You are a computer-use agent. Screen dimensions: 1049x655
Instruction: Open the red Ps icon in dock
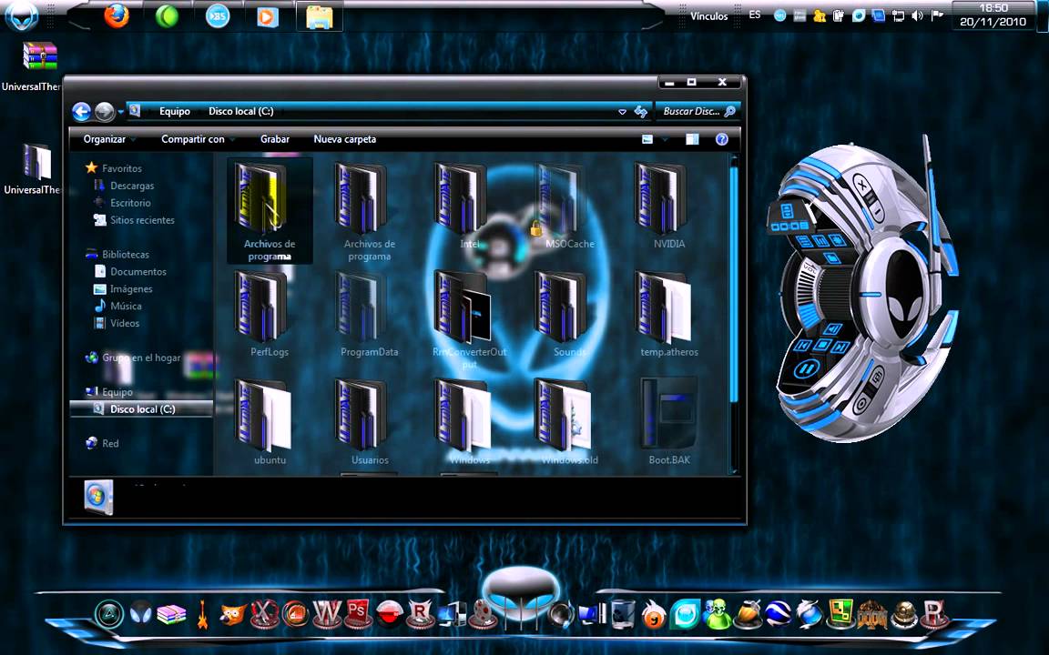(x=357, y=612)
